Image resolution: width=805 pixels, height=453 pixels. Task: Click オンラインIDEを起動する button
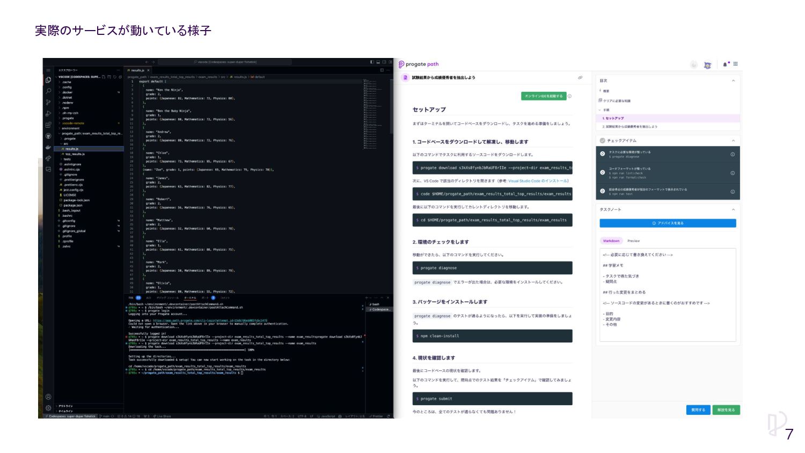(543, 96)
